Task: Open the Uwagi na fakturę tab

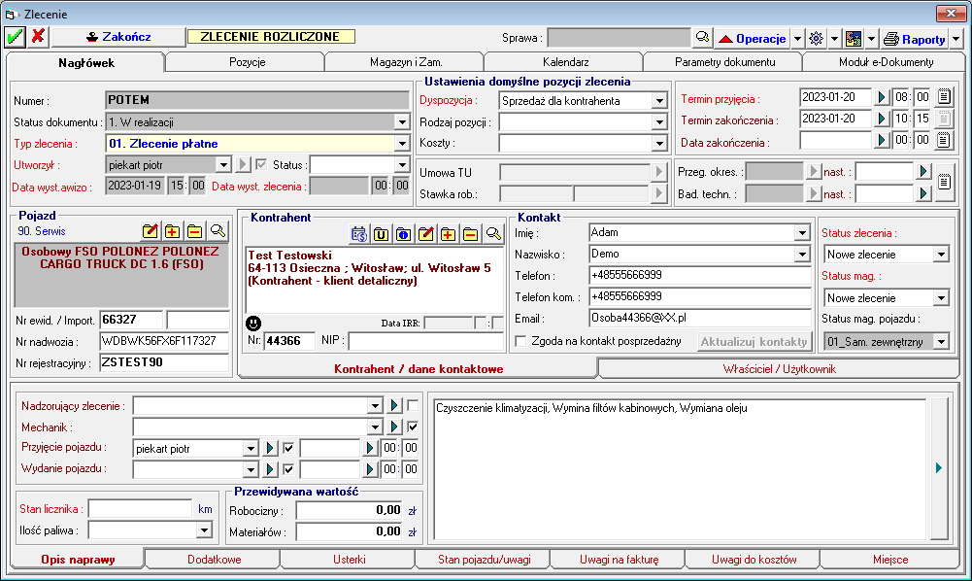Action: [618, 560]
